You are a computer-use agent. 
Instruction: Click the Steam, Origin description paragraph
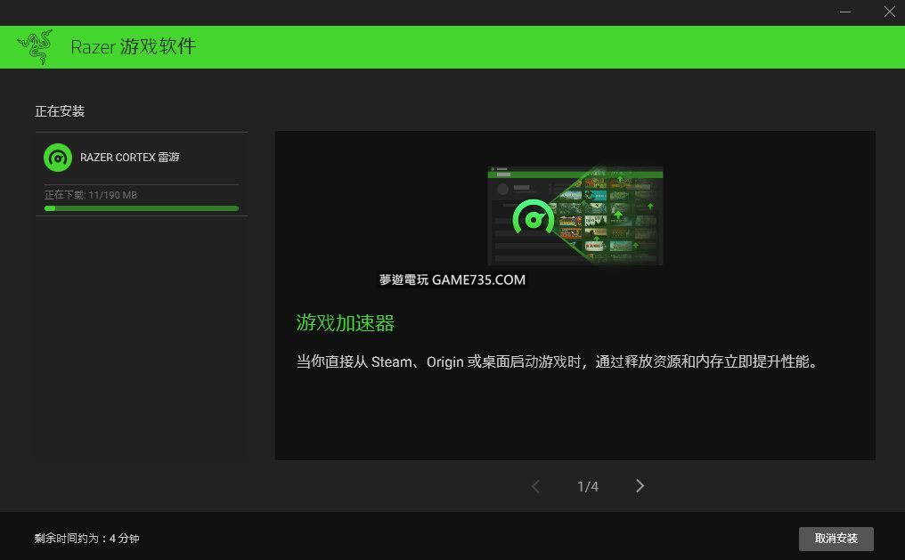(557, 362)
